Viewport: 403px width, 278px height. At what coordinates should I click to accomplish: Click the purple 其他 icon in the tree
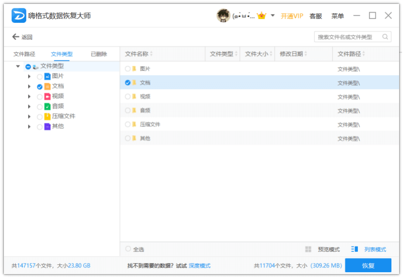pyautogui.click(x=47, y=127)
